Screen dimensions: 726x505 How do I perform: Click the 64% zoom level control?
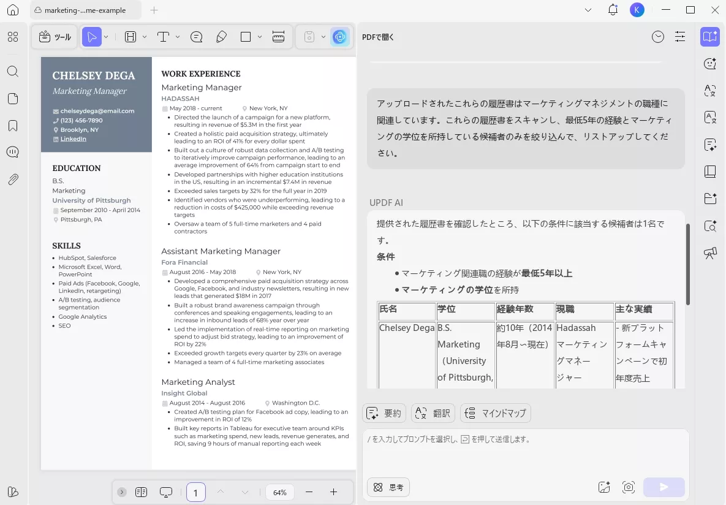click(x=279, y=492)
